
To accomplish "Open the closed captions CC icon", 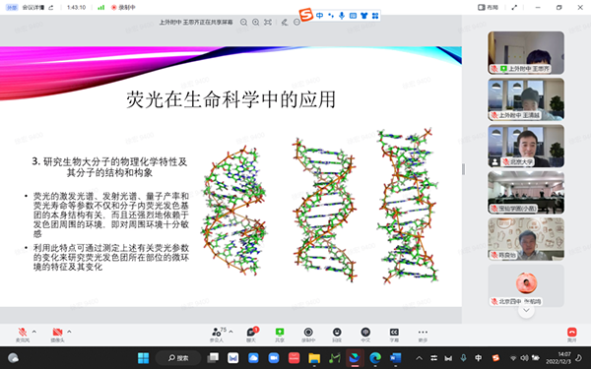I will pyautogui.click(x=394, y=334).
